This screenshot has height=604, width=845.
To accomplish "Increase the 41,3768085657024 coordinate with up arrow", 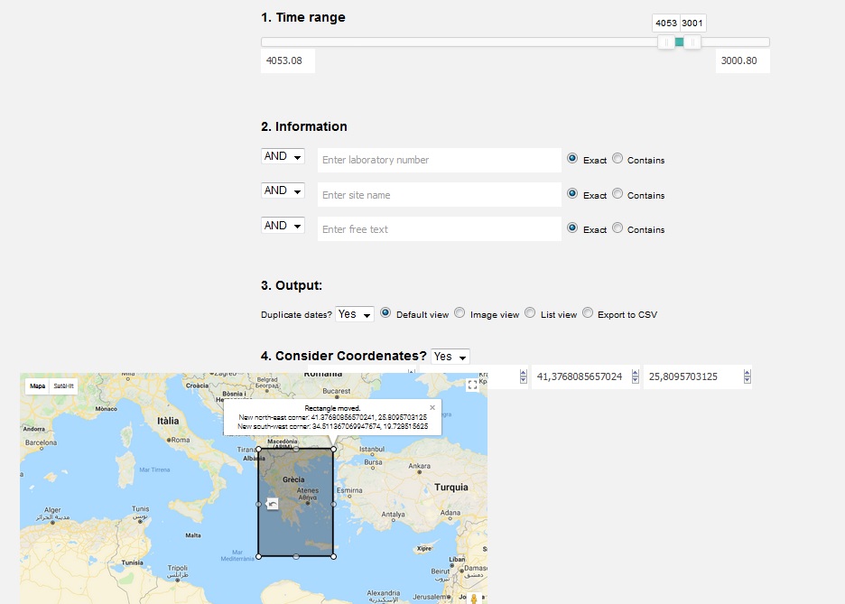I will 636,373.
